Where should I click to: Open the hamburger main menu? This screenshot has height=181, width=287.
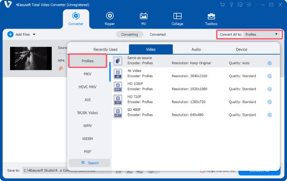(249, 5)
